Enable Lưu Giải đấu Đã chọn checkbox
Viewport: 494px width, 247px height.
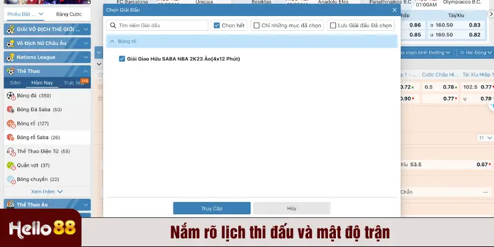333,25
